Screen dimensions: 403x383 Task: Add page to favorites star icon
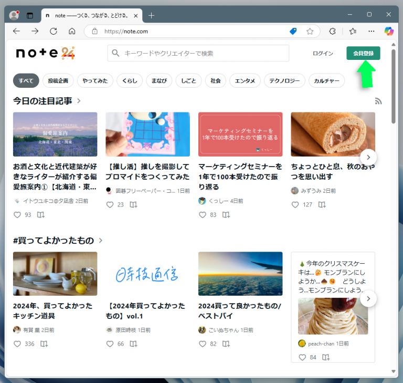(x=310, y=32)
